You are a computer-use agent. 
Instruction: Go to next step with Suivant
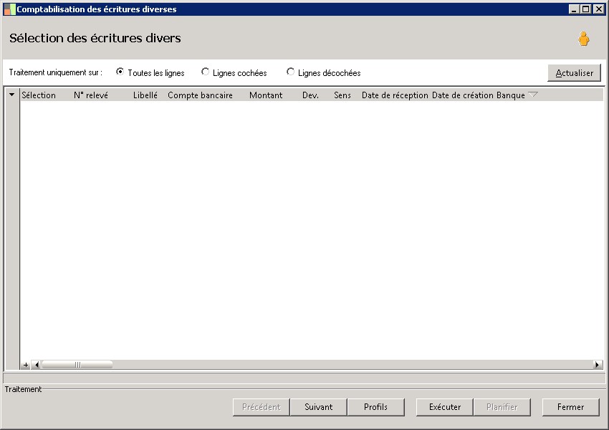pos(319,407)
